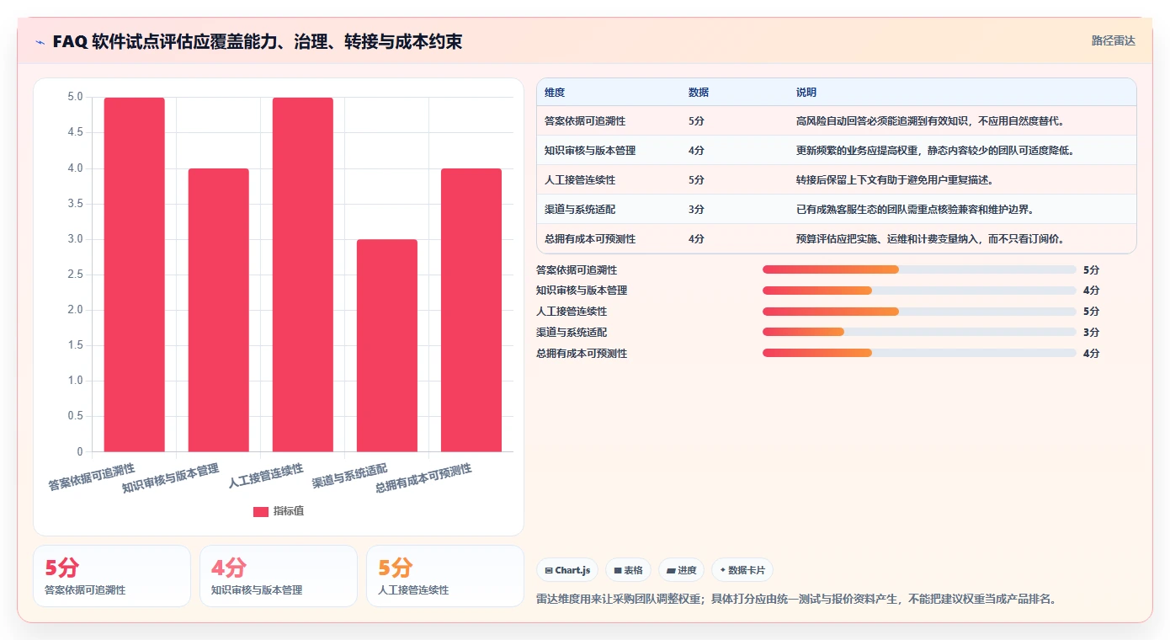Click the 知识审核与版本管理 progress bar
The image size is (1170, 640).
point(919,291)
